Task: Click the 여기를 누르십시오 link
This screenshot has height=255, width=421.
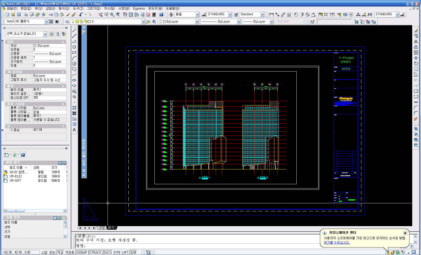Action: [x=337, y=242]
